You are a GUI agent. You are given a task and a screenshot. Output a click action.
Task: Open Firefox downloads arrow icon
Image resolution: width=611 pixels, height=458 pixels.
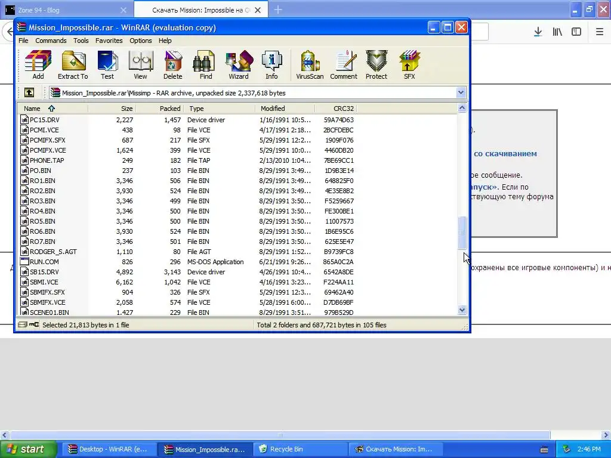point(538,32)
